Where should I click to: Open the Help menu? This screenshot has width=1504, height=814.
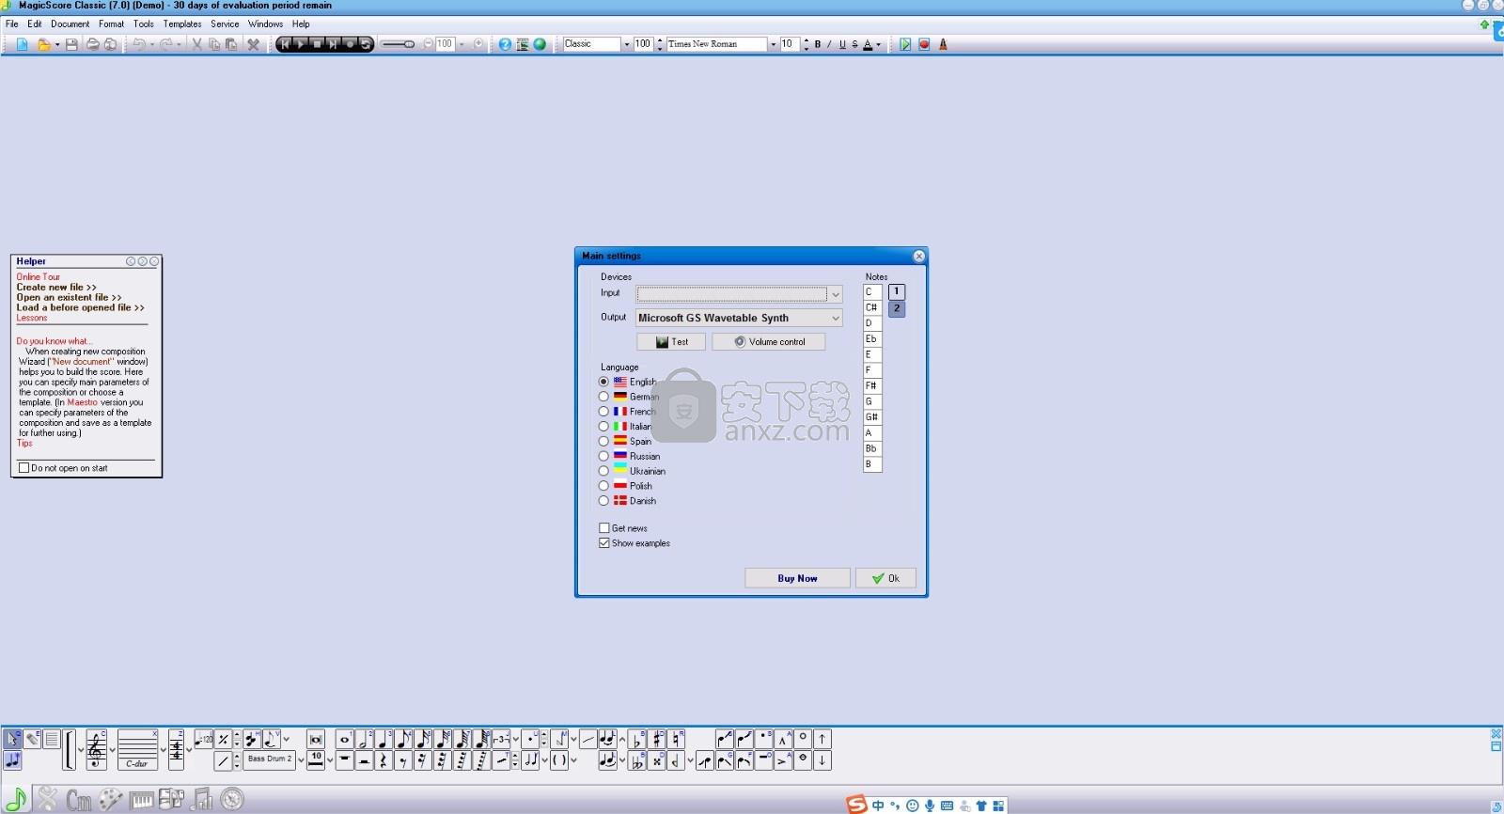(x=301, y=24)
